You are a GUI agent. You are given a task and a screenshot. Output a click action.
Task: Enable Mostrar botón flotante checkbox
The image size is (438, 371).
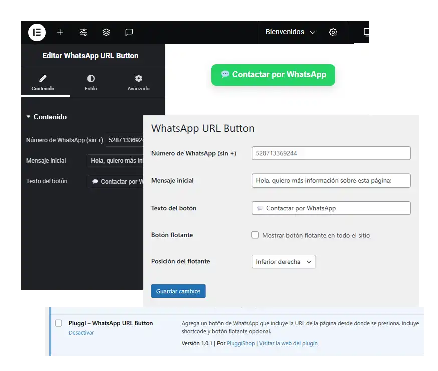coord(255,235)
